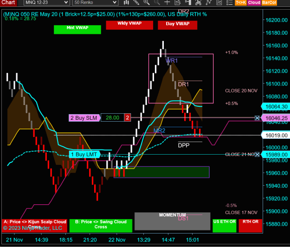Viewport: 290px width, 247px height.
Task: Click the WR1 pivot label
Action: pyautogui.click(x=172, y=60)
